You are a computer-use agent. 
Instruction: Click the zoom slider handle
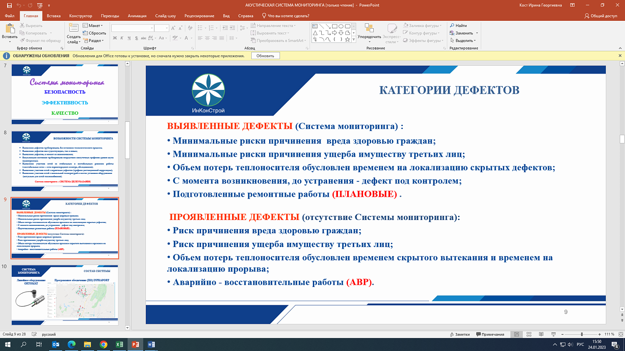(x=582, y=334)
